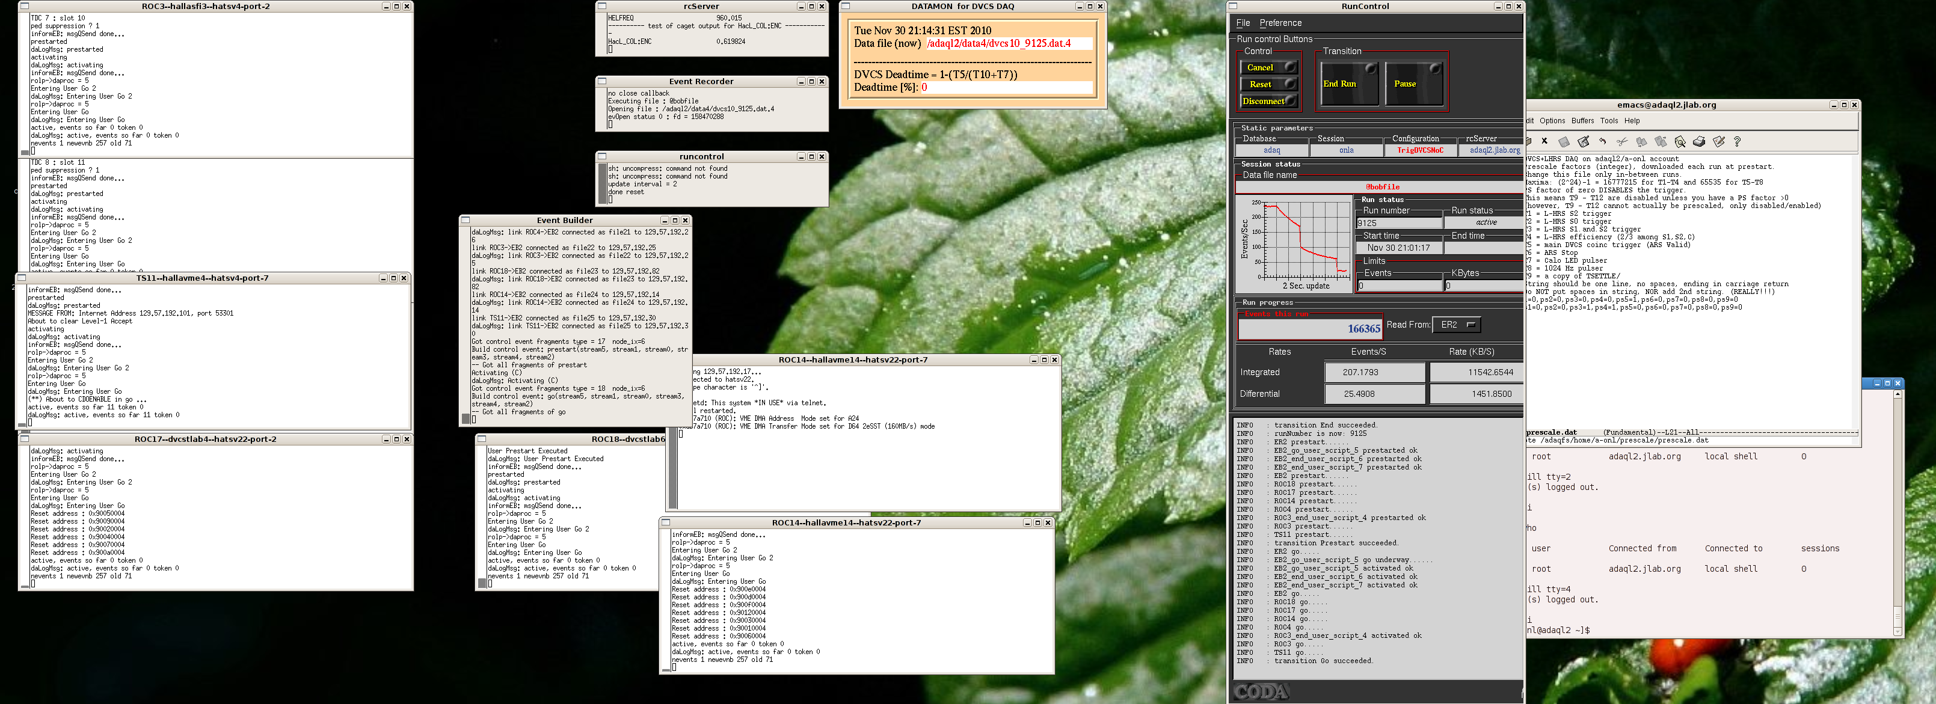The image size is (1936, 704).
Task: Click the Disconnect button in RunControl
Action: tap(1268, 100)
